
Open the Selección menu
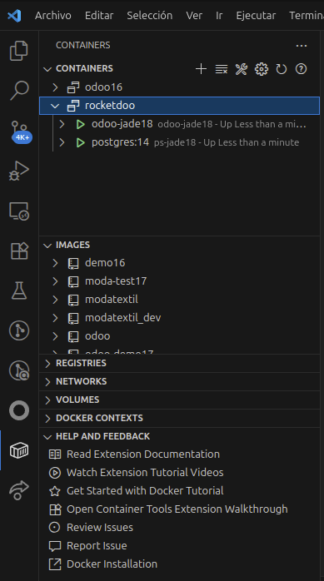(x=149, y=16)
